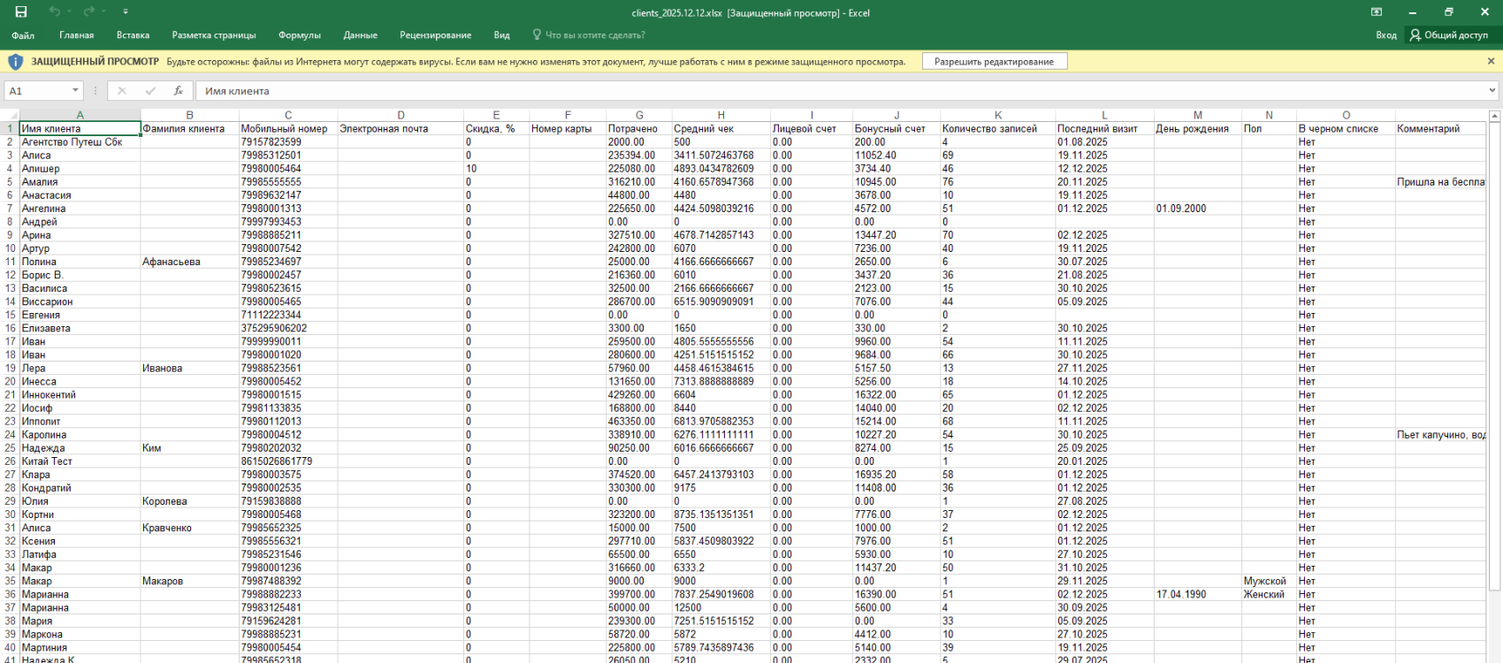
Task: Open the Файл menu tab
Action: click(23, 35)
